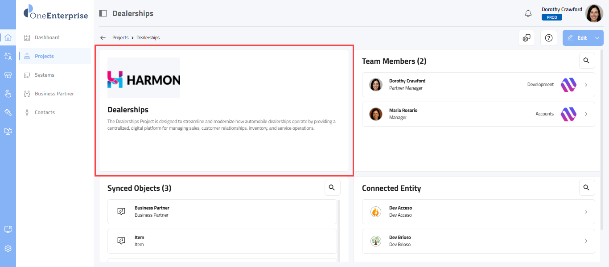The width and height of the screenshot is (609, 267).
Task: Click the back arrow near breadcrumb
Action: click(x=103, y=38)
